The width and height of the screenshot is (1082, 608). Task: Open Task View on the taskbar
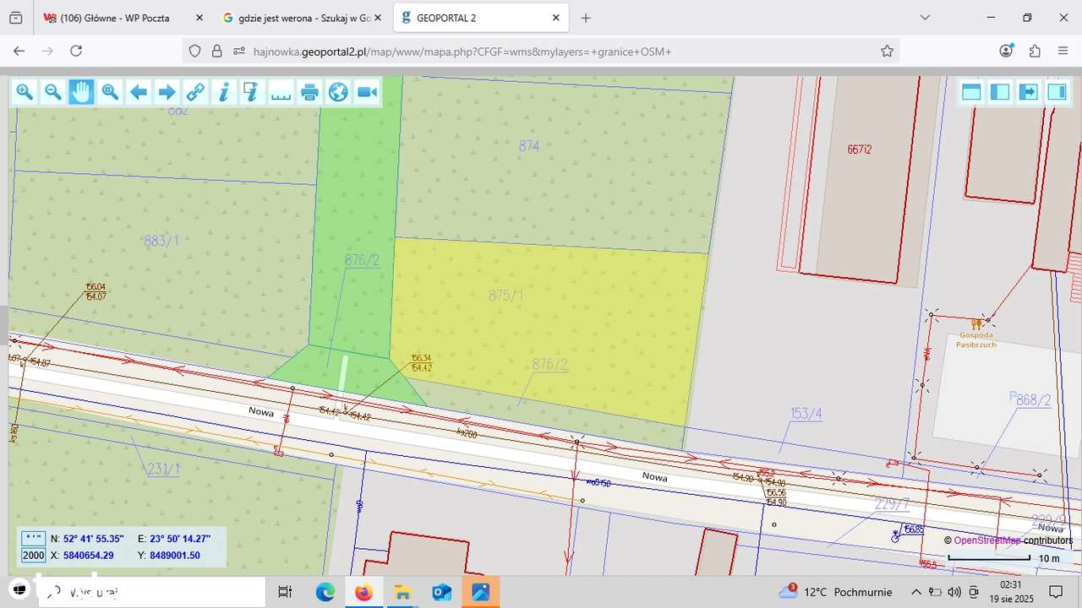[285, 592]
